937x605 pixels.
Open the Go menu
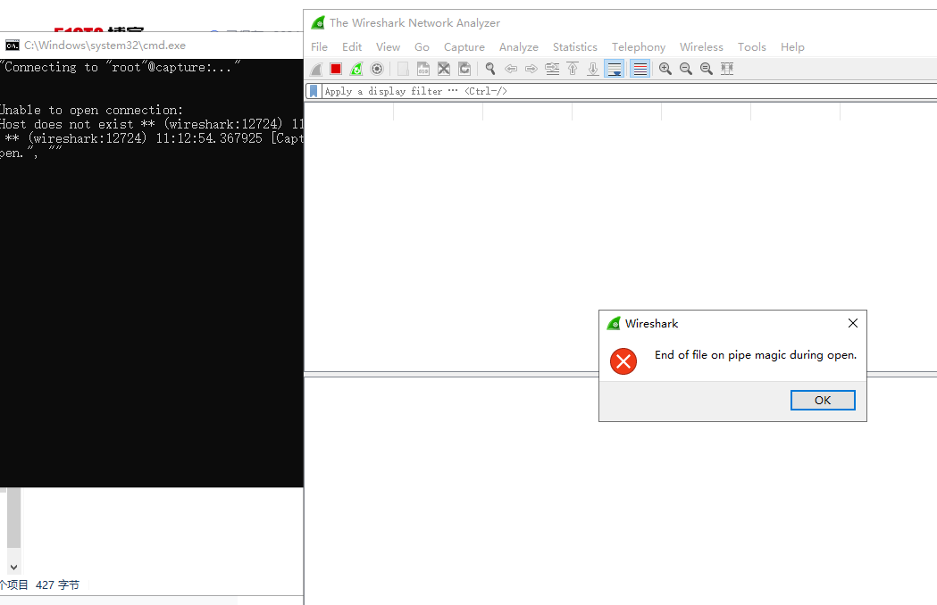pos(422,47)
